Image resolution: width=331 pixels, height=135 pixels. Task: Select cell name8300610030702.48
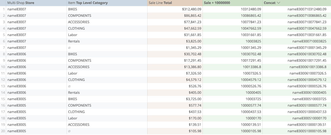[297, 54]
